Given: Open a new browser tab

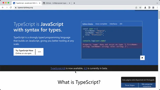Looking at the screenshot, I should [x=74, y=3].
